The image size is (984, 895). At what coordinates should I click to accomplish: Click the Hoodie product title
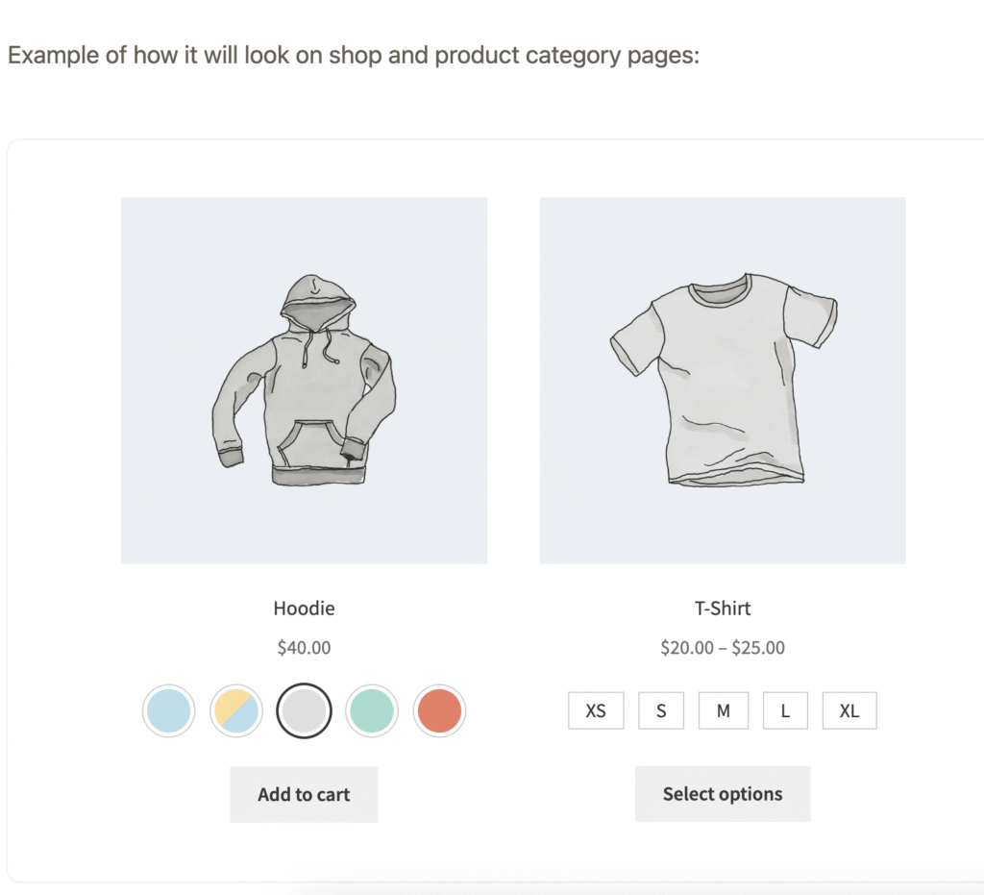click(304, 609)
